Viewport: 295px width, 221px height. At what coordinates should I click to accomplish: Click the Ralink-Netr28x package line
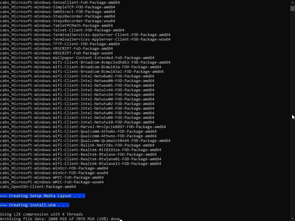pos(77,145)
